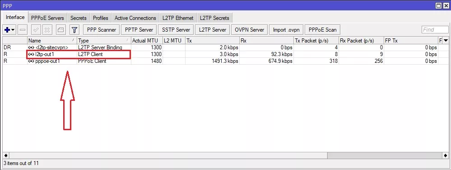Click the Remove minus icon
The image size is (451, 170).
pyautogui.click(x=23, y=30)
